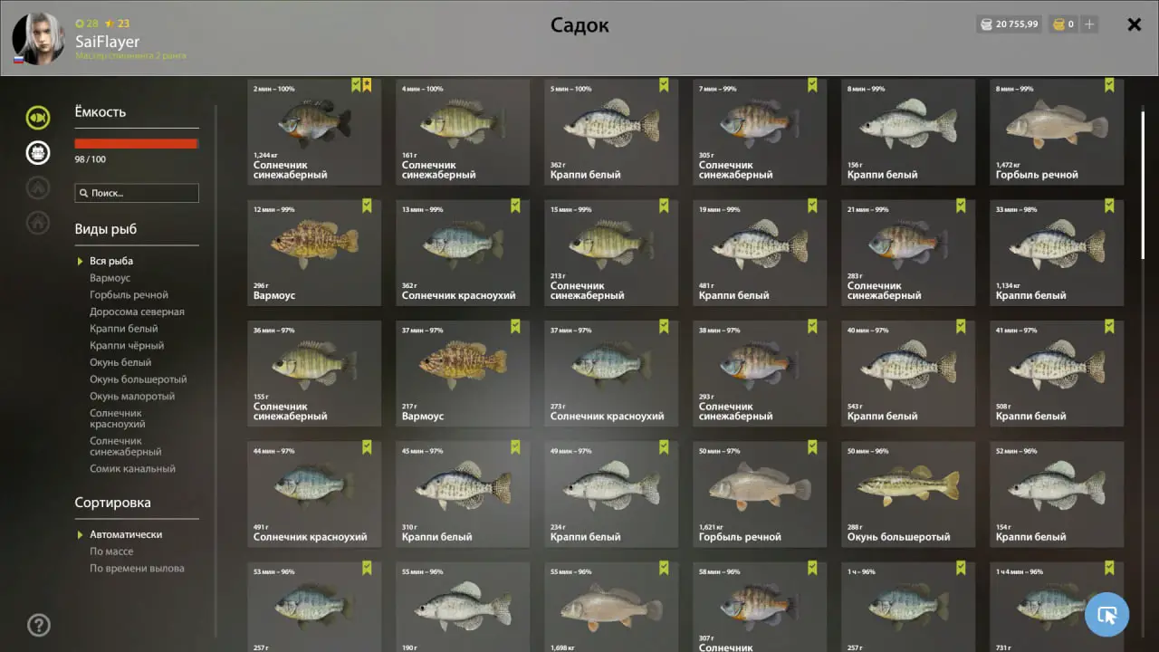
Task: Click the blue cursor button in corner
Action: (x=1106, y=615)
